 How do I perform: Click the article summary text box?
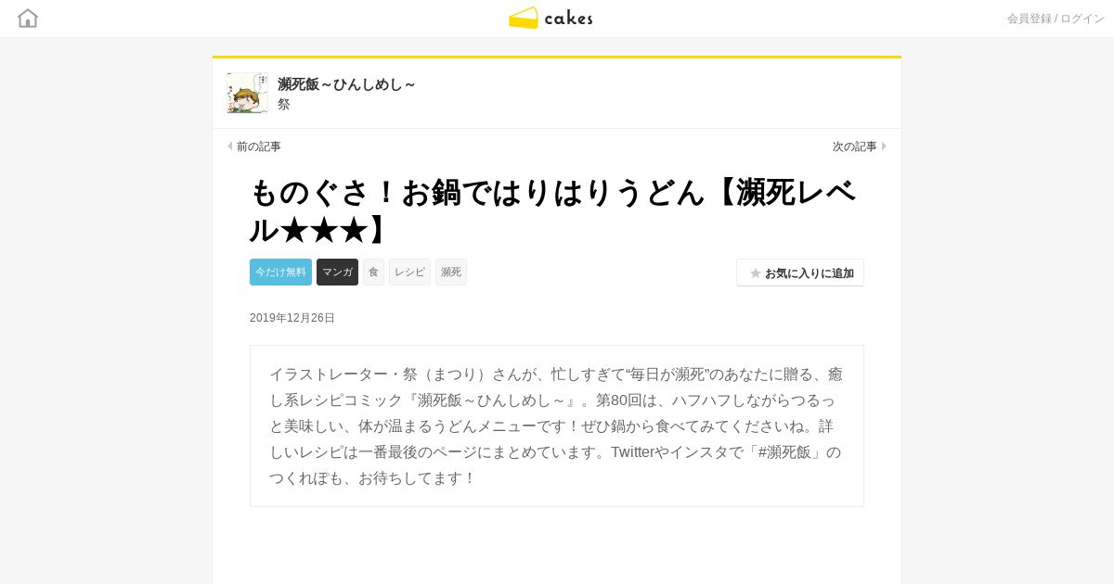pyautogui.click(x=557, y=426)
